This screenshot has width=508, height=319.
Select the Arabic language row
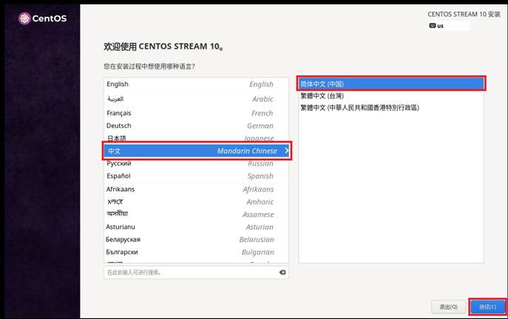click(197, 99)
